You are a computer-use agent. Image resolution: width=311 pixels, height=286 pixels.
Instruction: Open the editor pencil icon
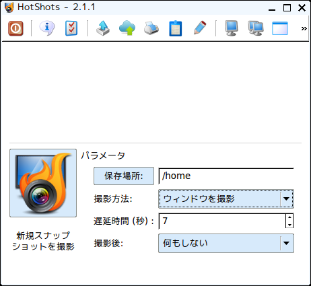[x=200, y=28]
